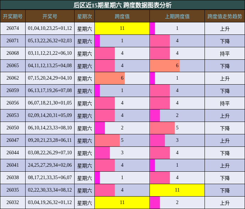
Task: Click the 星期次 column header
Action: 85,16
